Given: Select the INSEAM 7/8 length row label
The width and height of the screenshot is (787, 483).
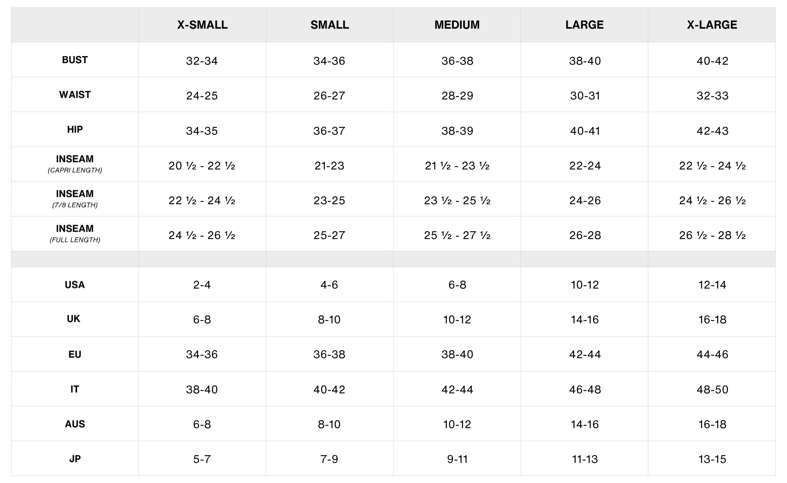Looking at the screenshot, I should coord(75,199).
